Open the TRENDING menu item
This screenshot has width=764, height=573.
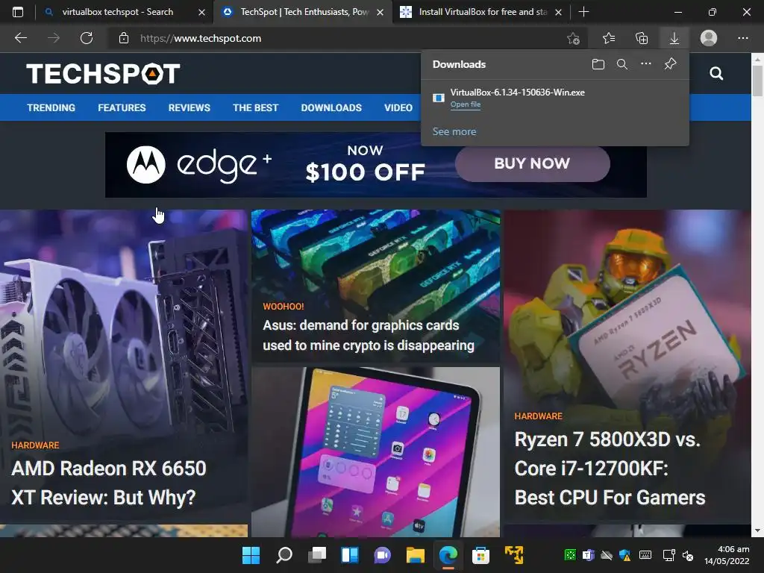51,107
